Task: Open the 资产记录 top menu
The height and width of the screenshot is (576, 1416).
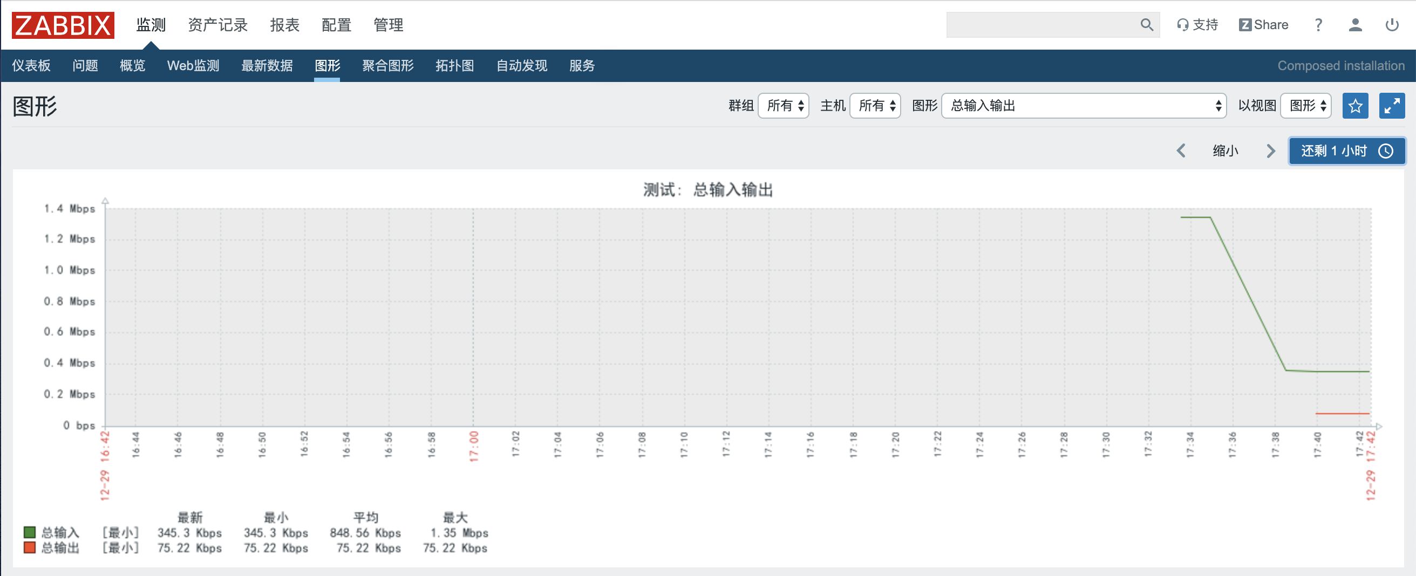Action: coord(217,25)
